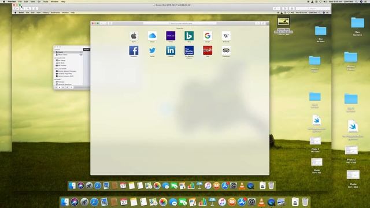
Task: Open the Go menu in Preview menu bar
Action: (39, 1)
